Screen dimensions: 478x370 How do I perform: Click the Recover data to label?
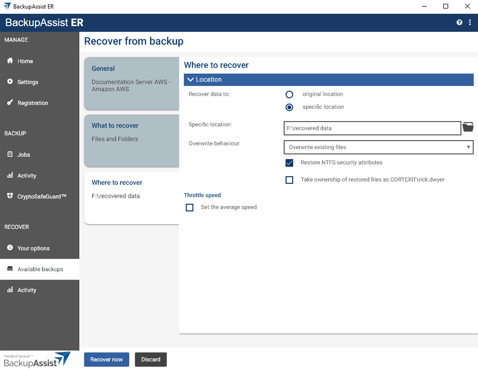tap(209, 94)
